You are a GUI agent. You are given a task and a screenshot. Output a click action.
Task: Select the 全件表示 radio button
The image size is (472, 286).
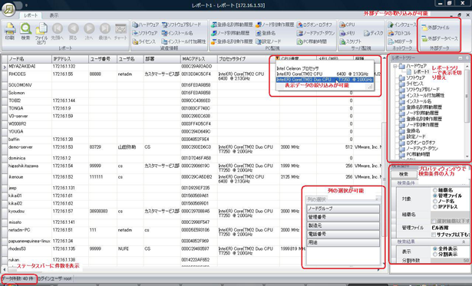(x=435, y=248)
